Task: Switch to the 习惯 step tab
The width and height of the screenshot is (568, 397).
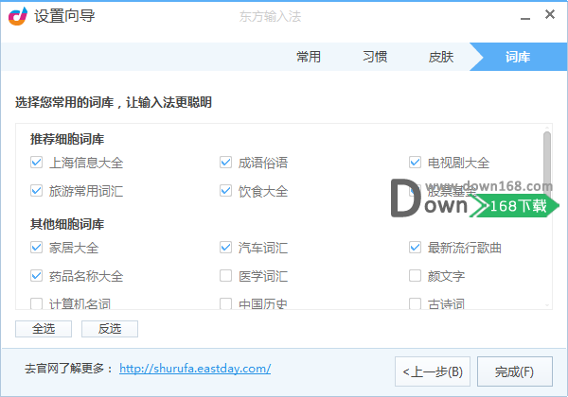Action: tap(375, 57)
